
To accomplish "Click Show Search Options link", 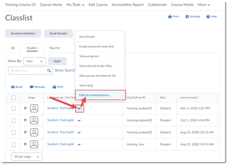I will coord(65,71).
